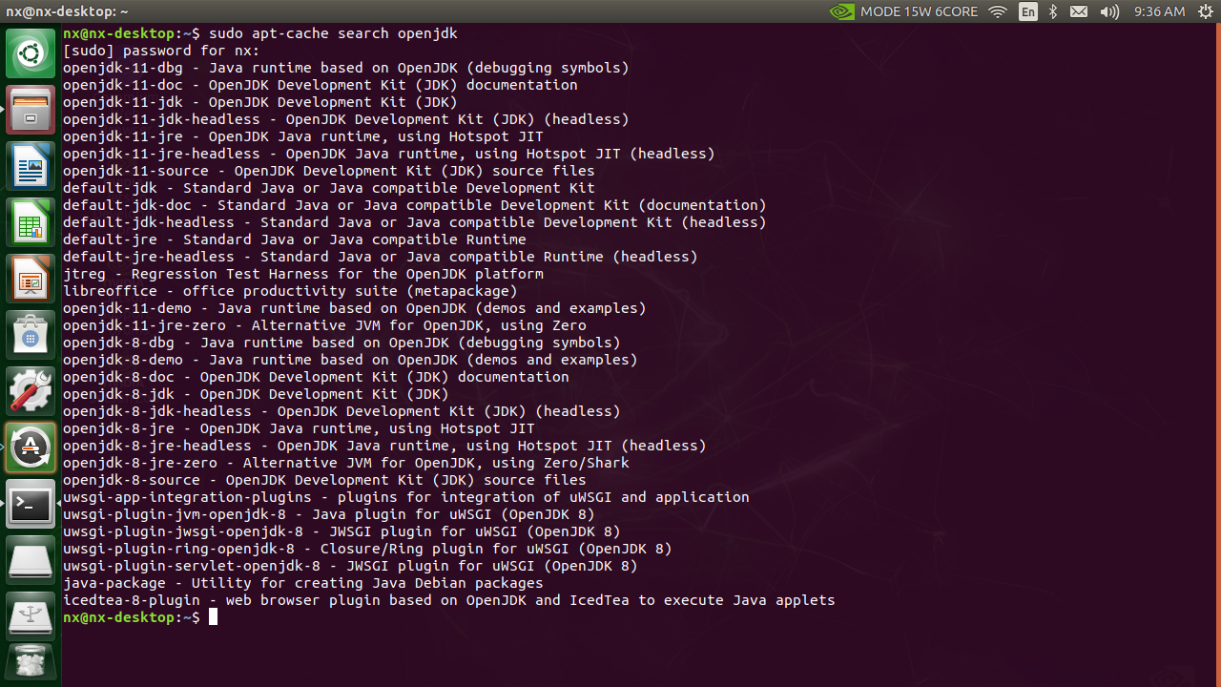Viewport: 1221px width, 687px height.
Task: Open the Bluetooth indicator menu
Action: click(1053, 11)
